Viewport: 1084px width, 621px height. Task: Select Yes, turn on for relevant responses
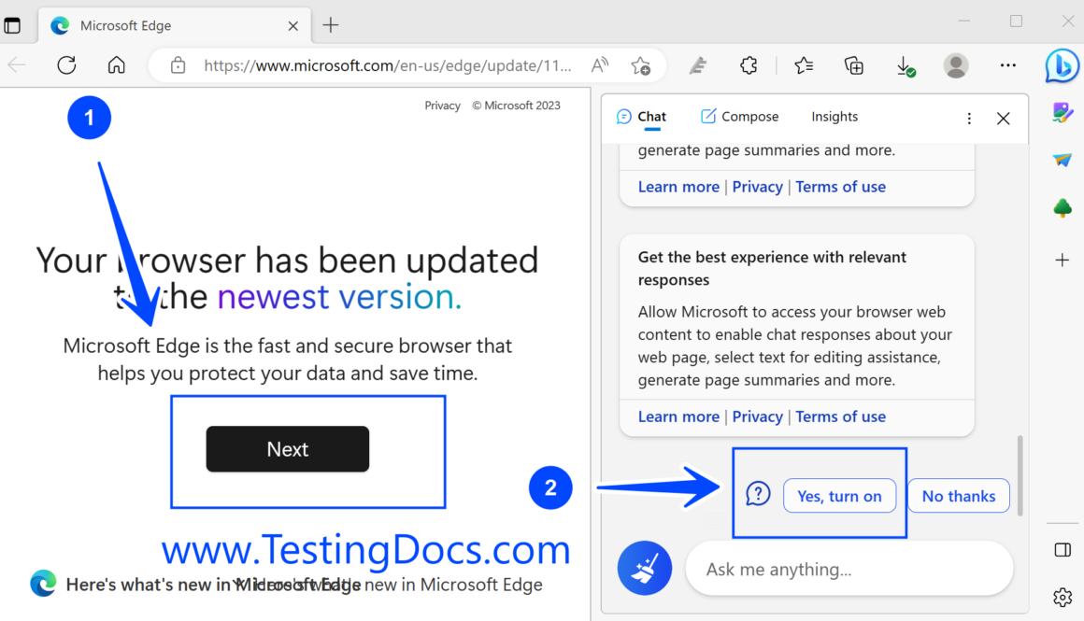[x=839, y=496]
